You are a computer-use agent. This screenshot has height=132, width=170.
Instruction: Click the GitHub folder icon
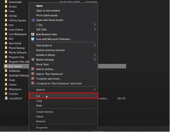[x=6, y=16]
